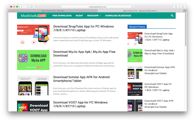Click the Safari forward arrow button

tap(26, 7)
